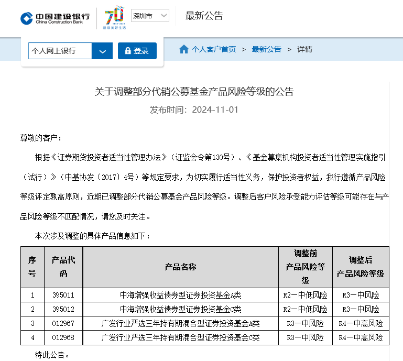Click 中海增强收益债券型证券投资基金A类 cell
This screenshot has height=361, width=403.
tap(180, 295)
